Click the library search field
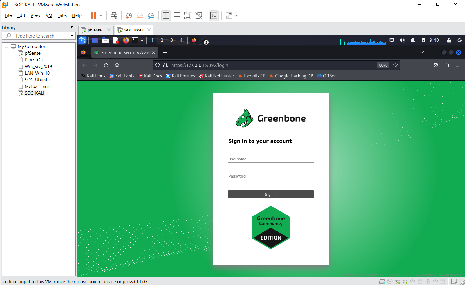This screenshot has height=285, width=465. [x=39, y=36]
